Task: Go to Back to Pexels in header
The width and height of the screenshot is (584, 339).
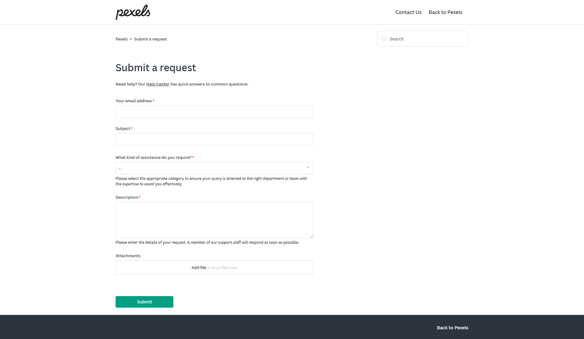Action: coord(445,12)
